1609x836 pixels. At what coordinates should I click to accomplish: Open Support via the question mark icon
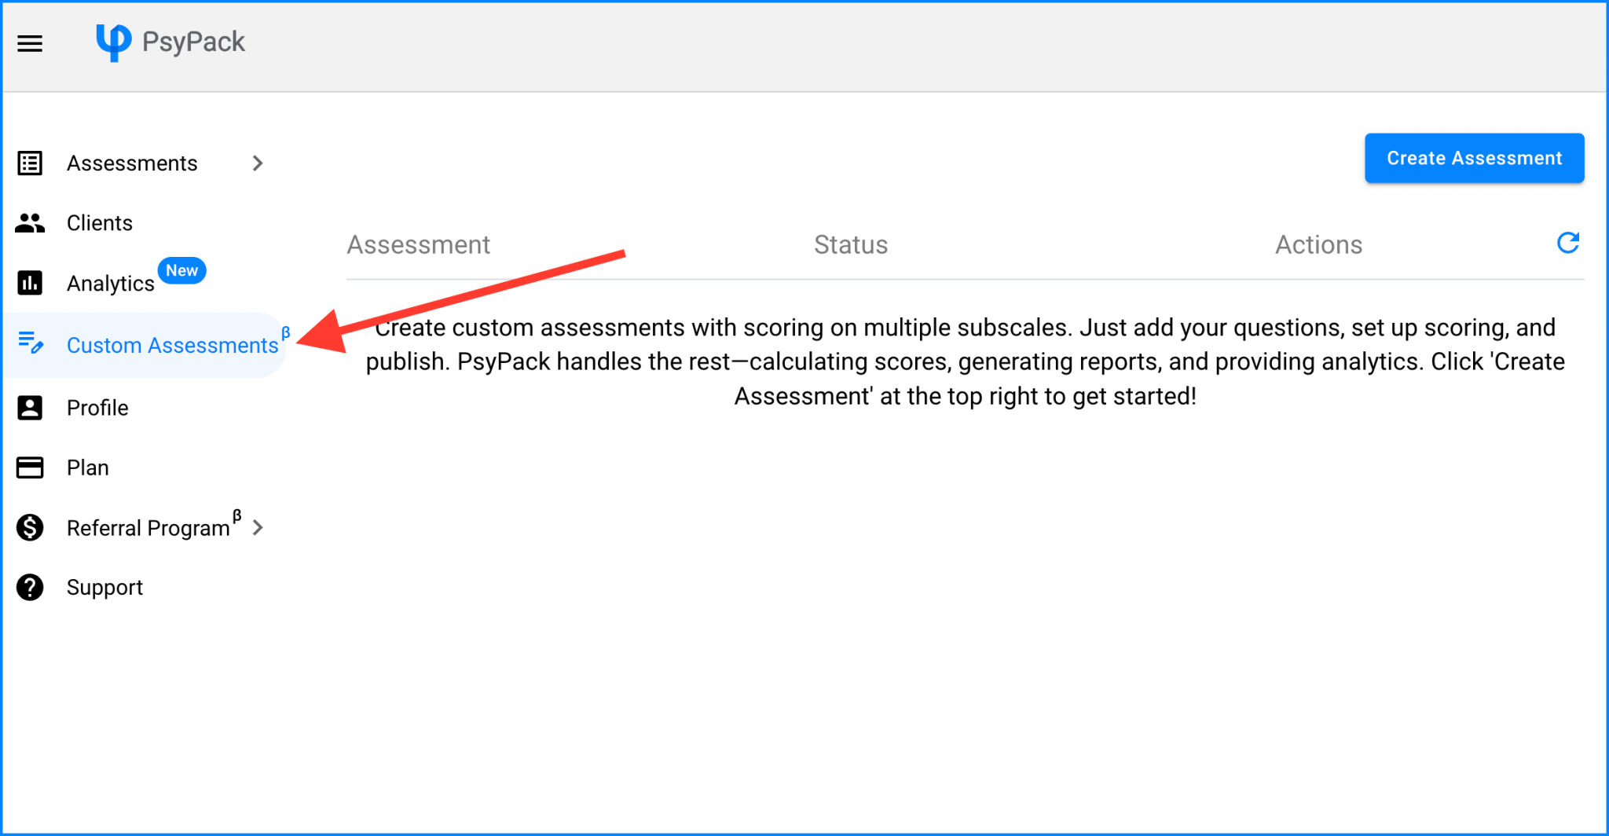(x=30, y=587)
